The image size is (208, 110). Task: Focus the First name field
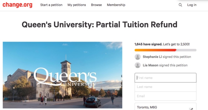pos(165,78)
